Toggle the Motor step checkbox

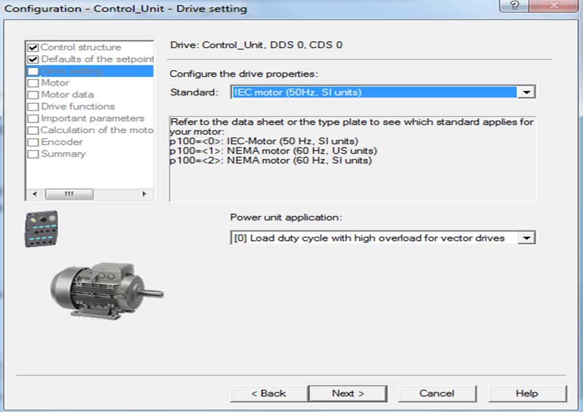pos(33,83)
